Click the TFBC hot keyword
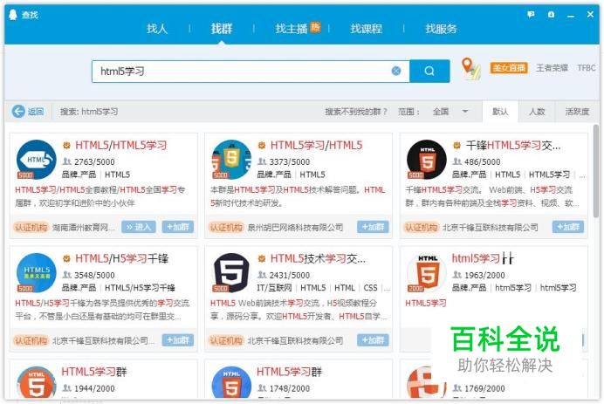The image size is (604, 404). tap(587, 68)
